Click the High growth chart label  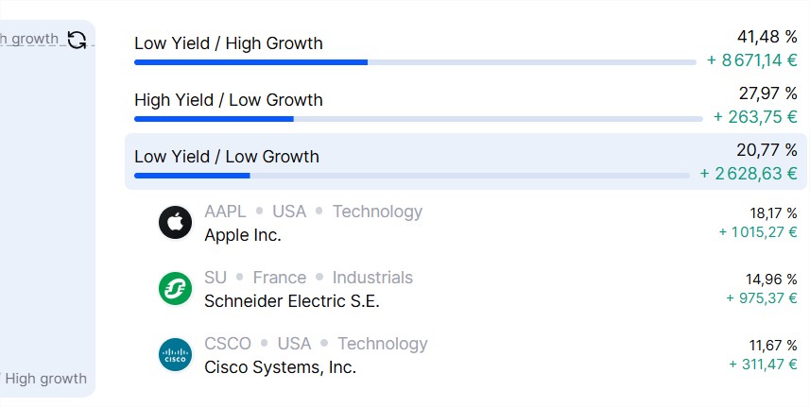(46, 379)
